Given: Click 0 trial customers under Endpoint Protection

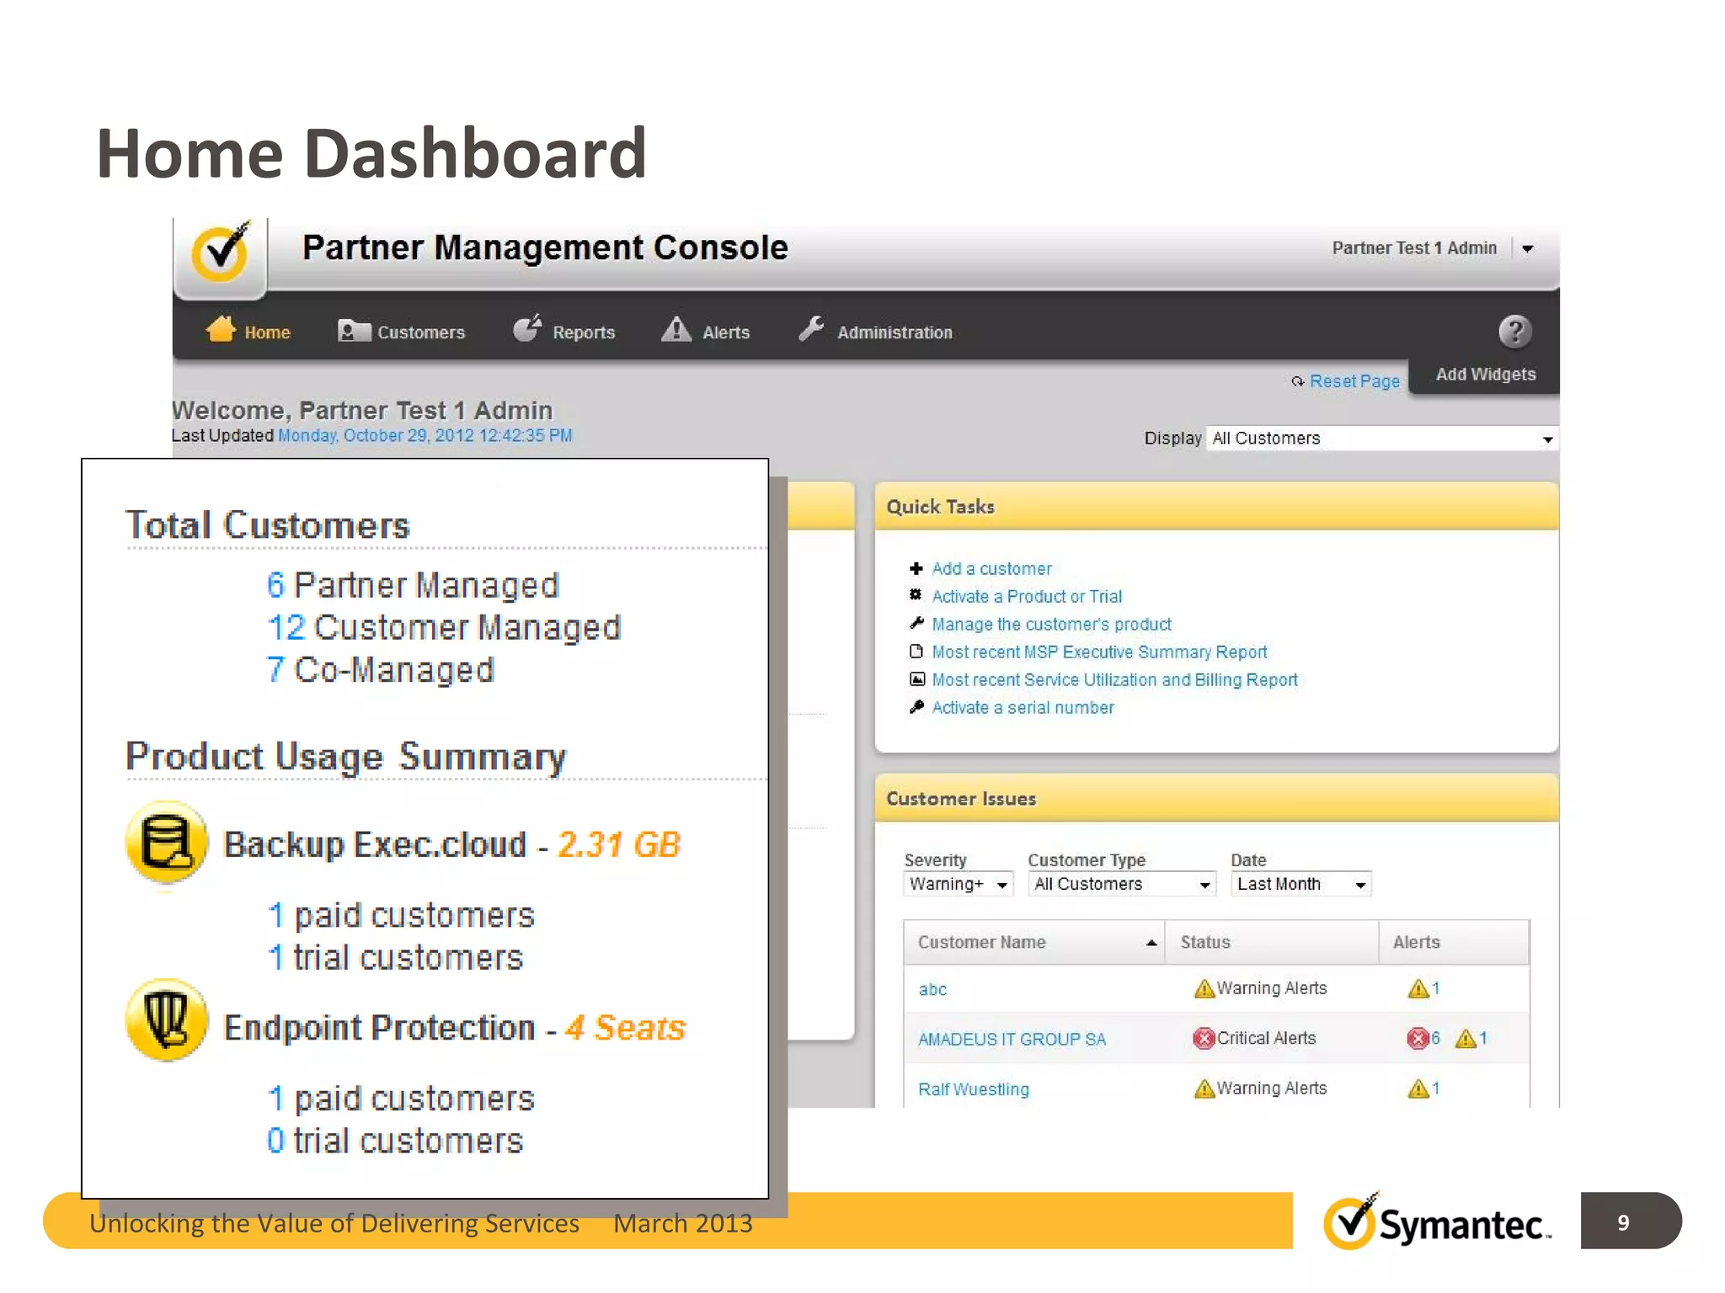Looking at the screenshot, I should click(x=395, y=1141).
